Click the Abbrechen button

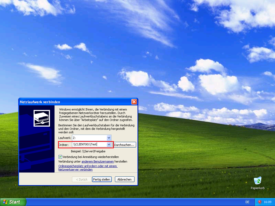125,179
